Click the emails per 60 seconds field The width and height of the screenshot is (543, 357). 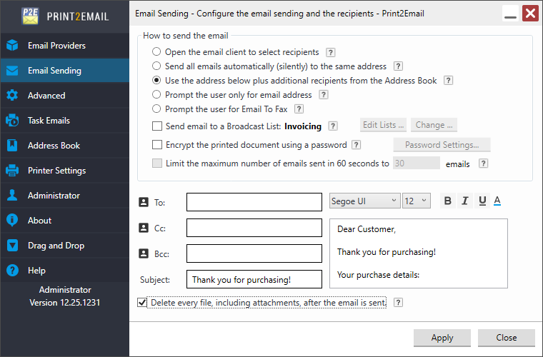pyautogui.click(x=417, y=163)
